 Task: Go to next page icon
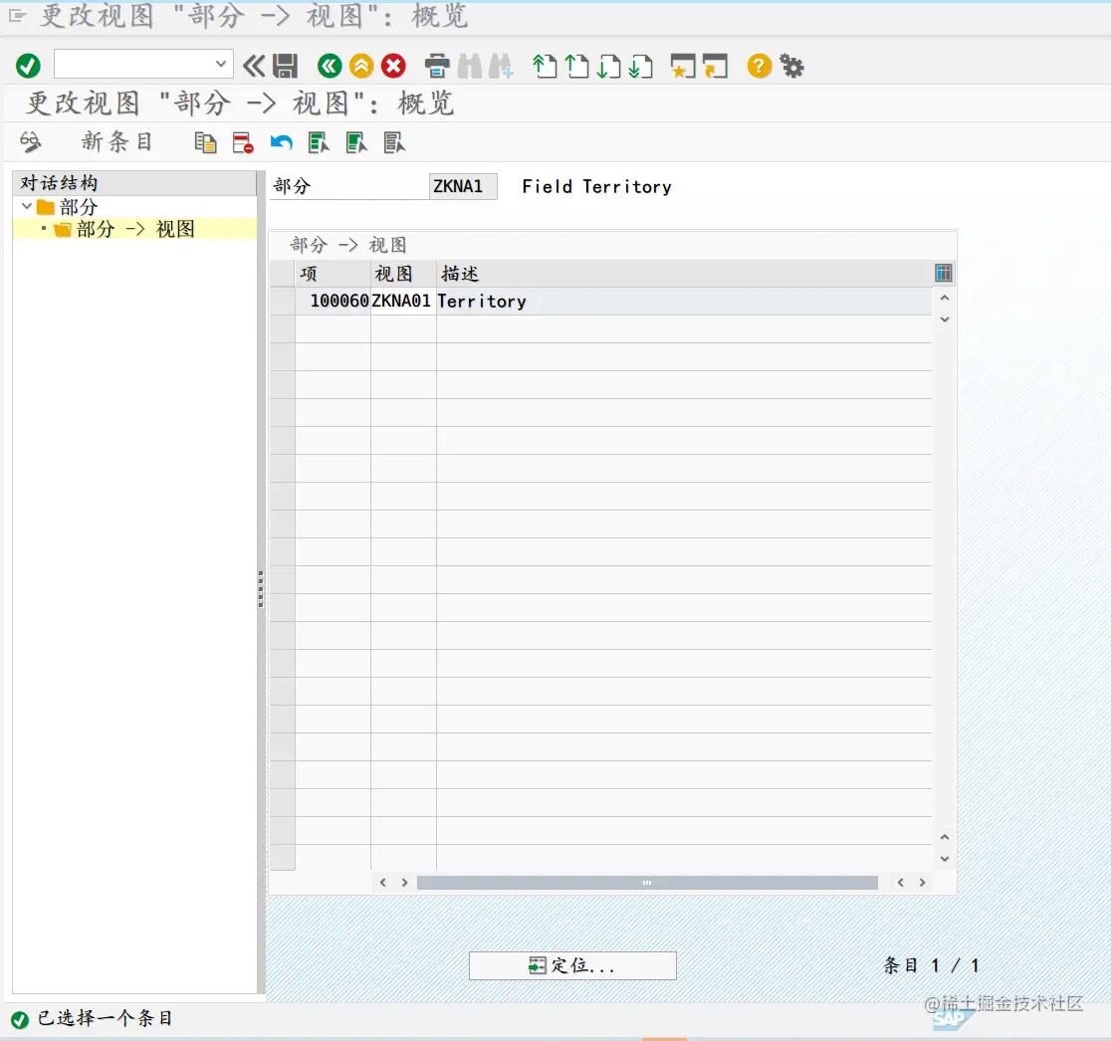(608, 66)
